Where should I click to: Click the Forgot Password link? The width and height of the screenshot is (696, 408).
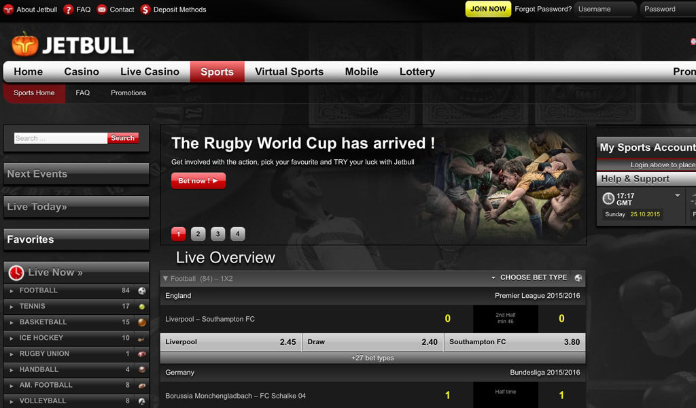click(x=543, y=9)
